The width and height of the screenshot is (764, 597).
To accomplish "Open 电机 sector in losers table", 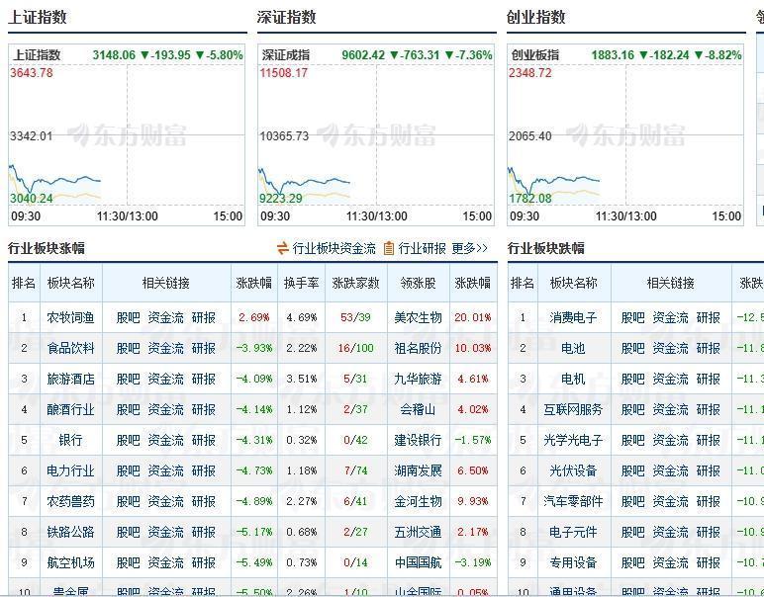I will [573, 379].
